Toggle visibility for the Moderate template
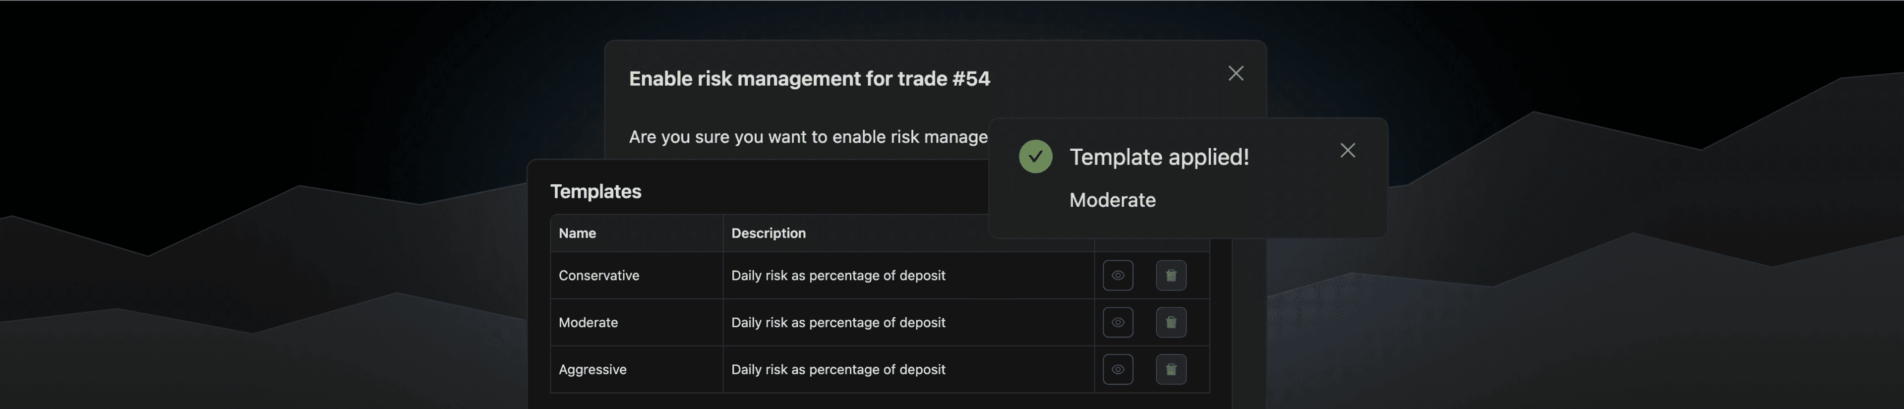Screen dimensions: 1904x409 click(1118, 322)
